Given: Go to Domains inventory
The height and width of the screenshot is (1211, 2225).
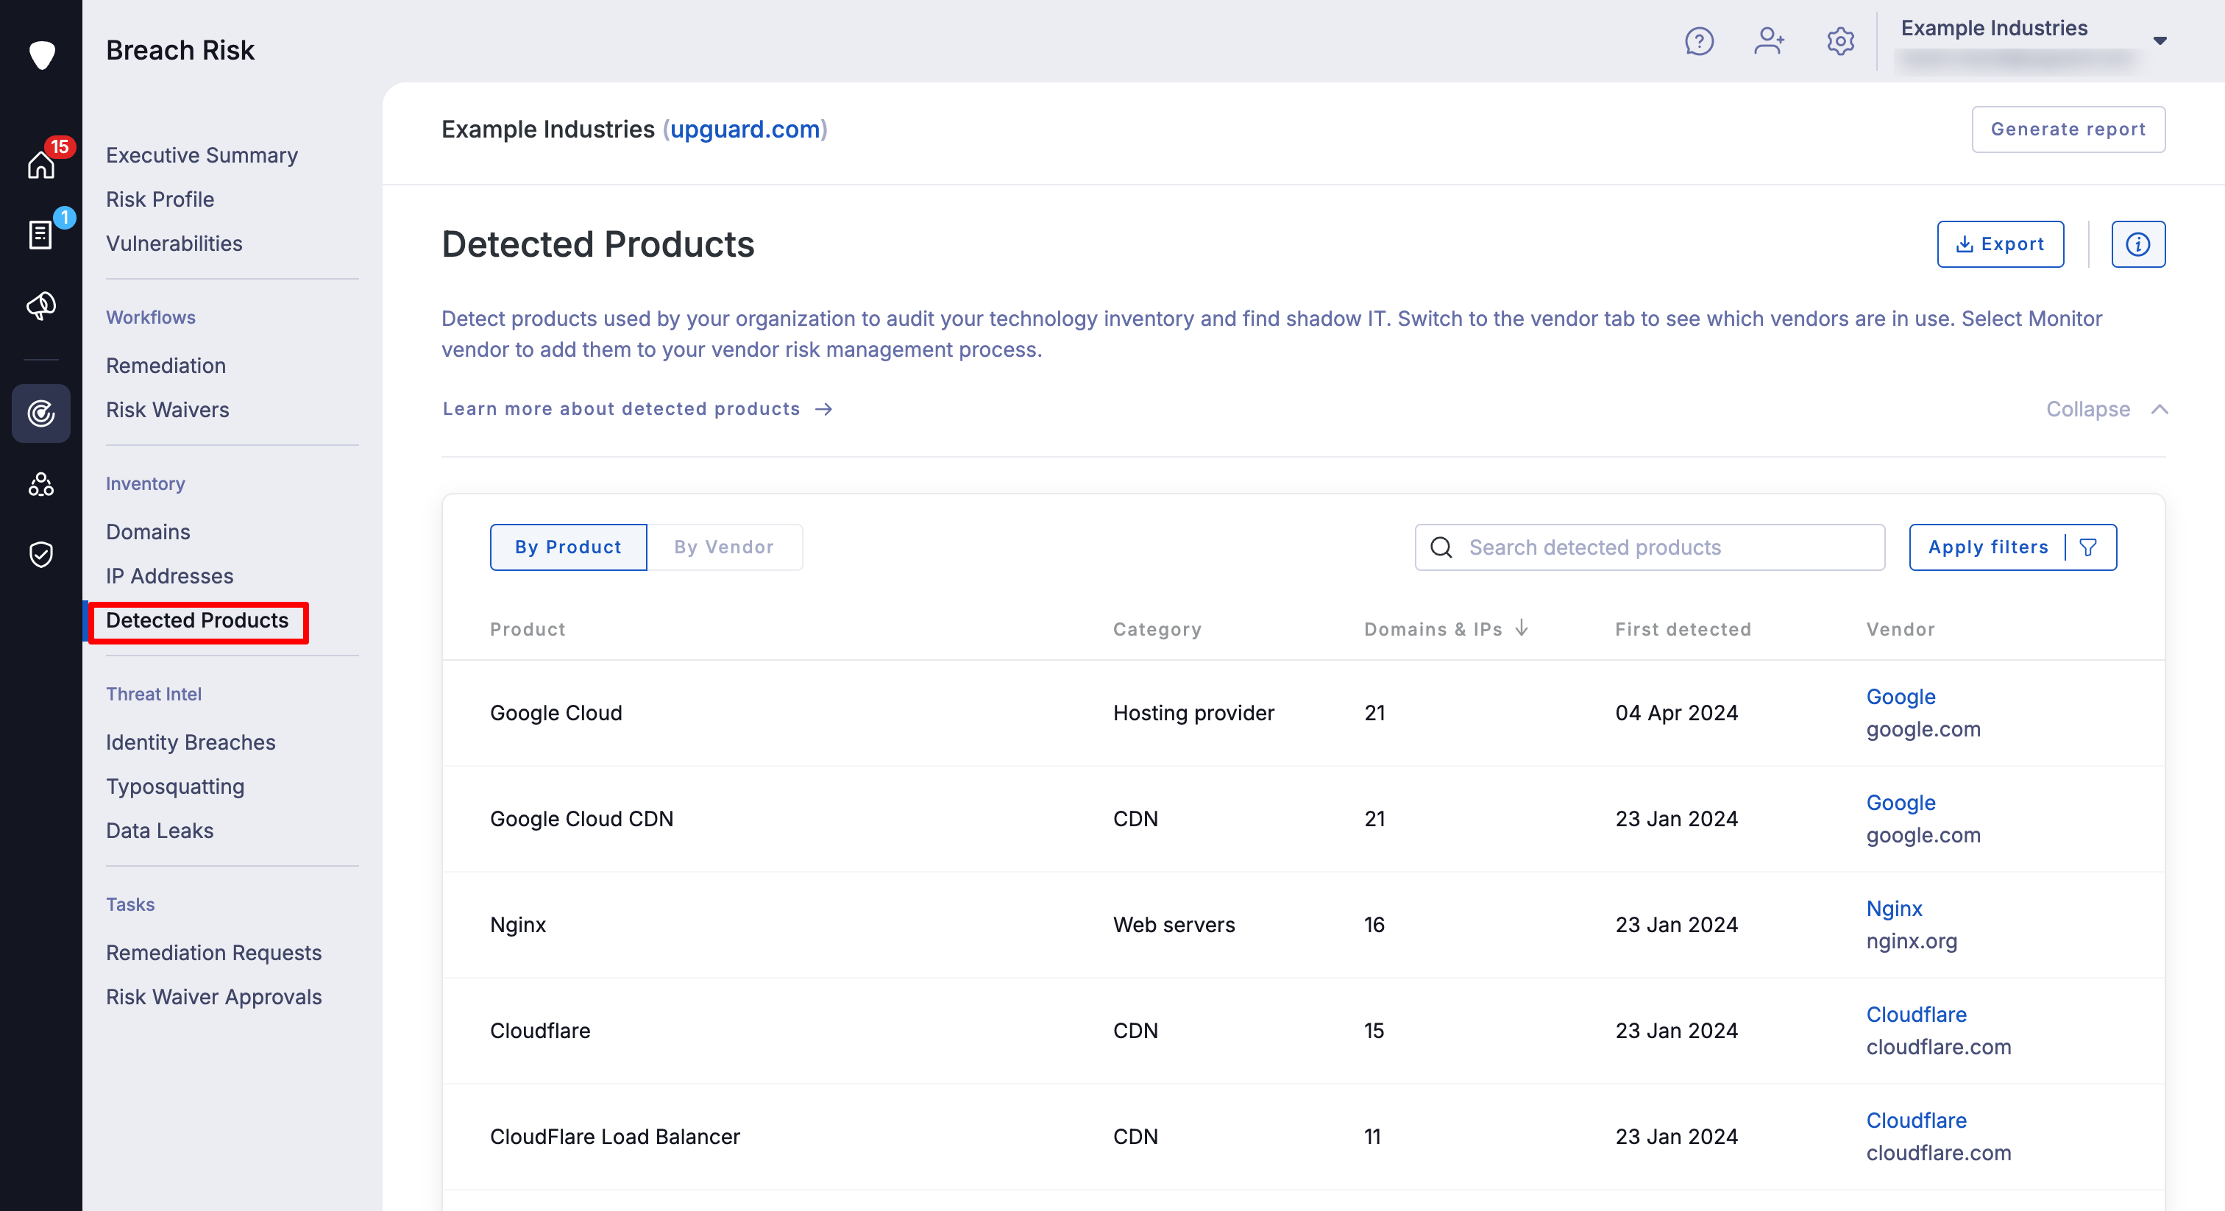Looking at the screenshot, I should (149, 532).
